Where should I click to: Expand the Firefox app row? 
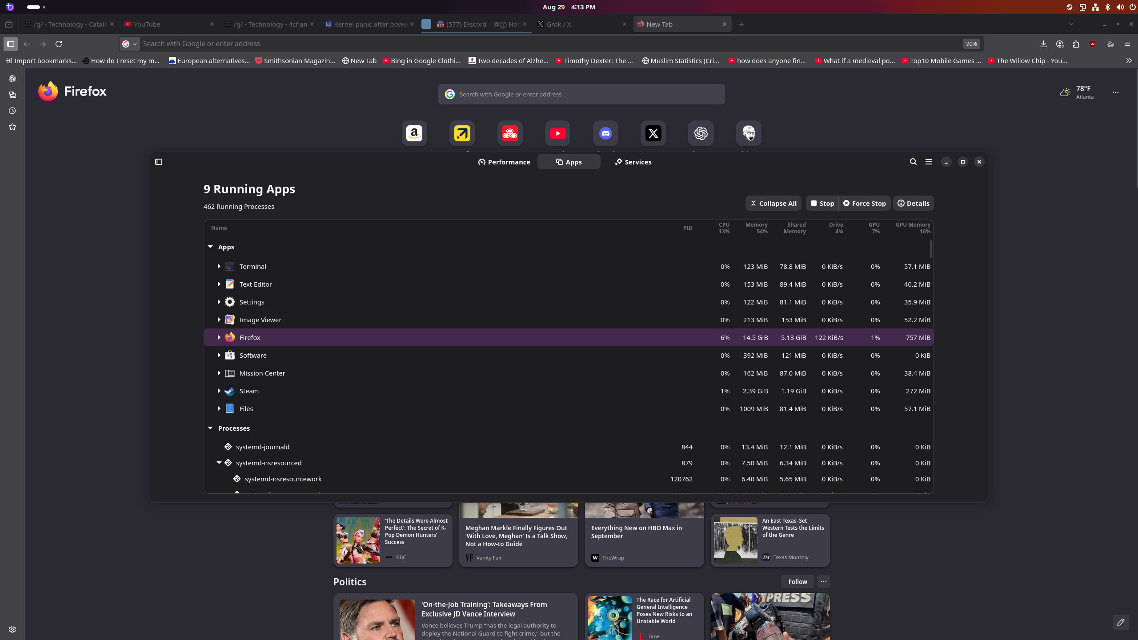pos(219,338)
